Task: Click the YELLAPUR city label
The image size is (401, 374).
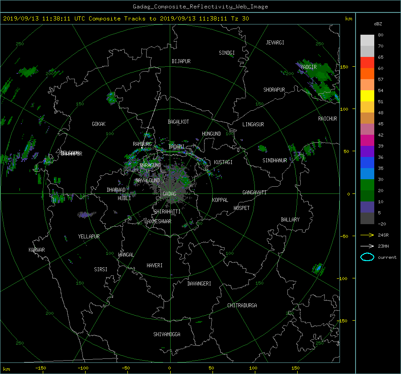Action: (x=89, y=237)
